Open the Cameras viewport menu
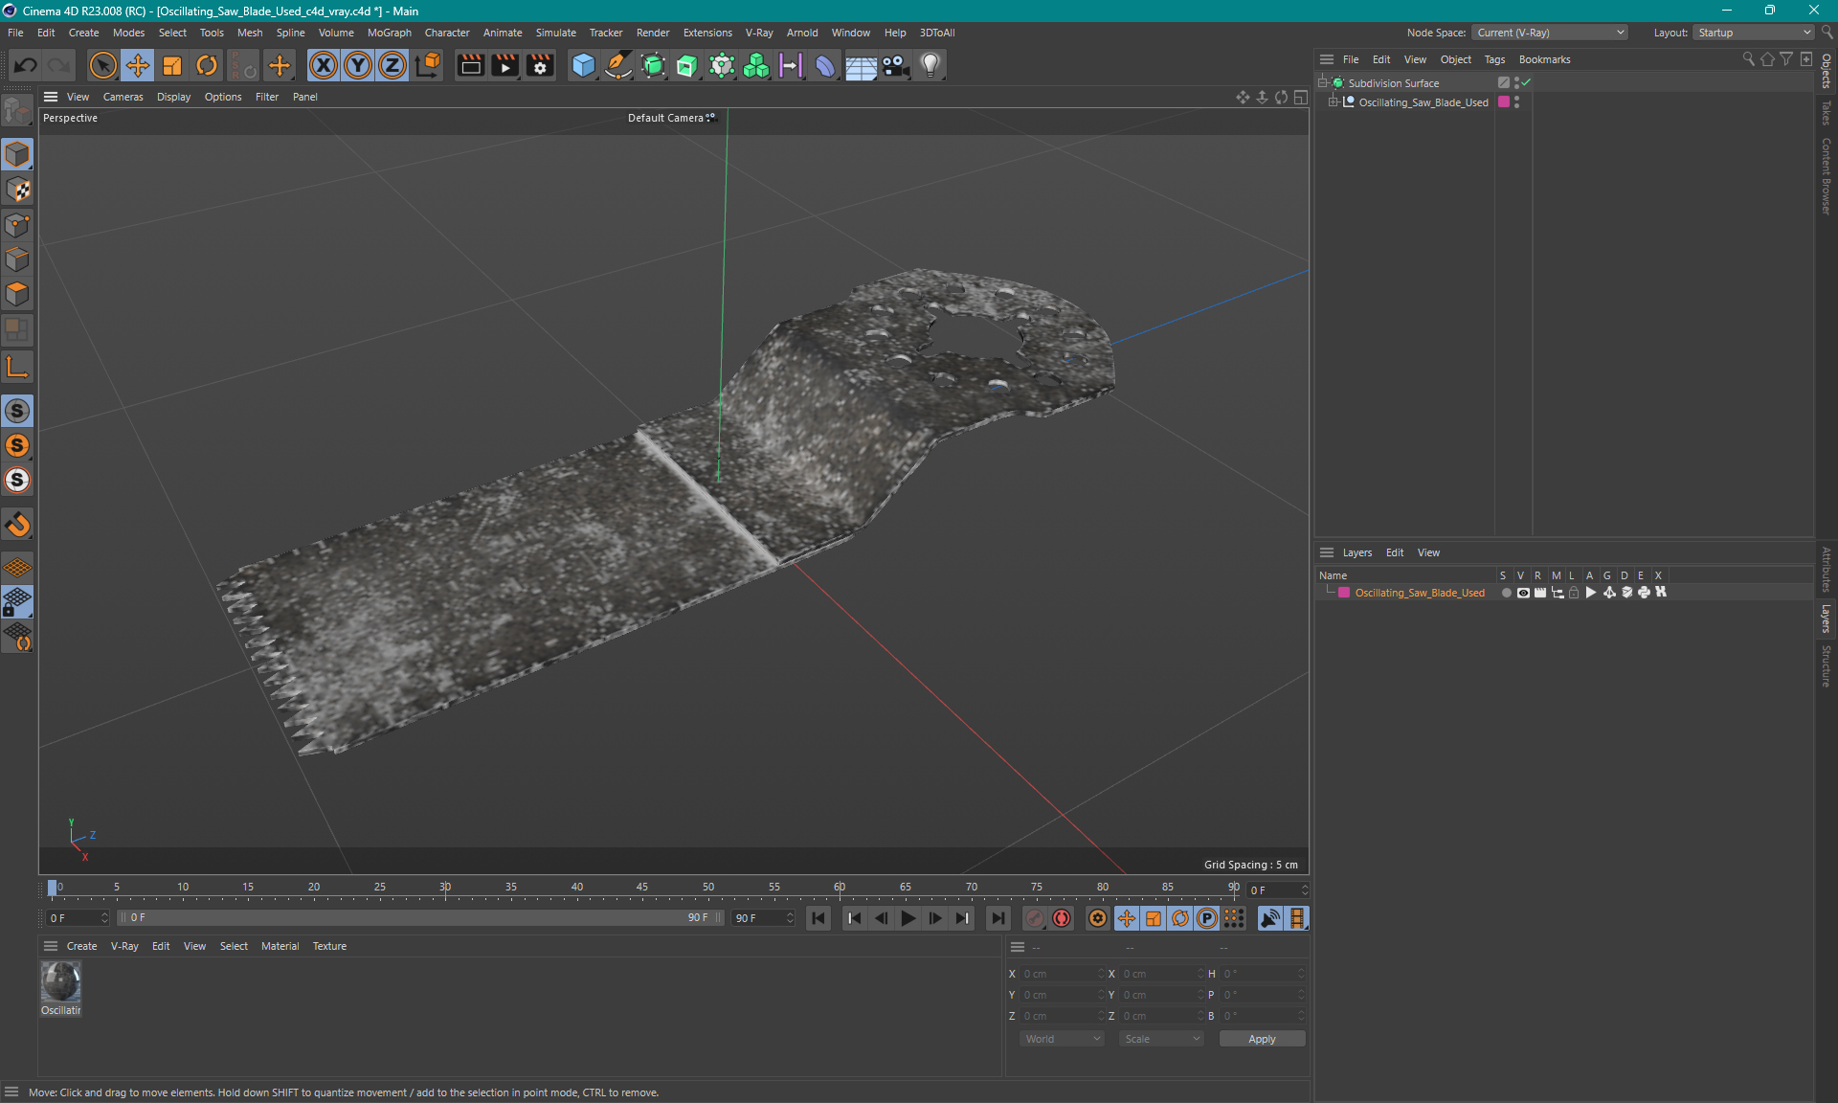This screenshot has height=1103, width=1838. pyautogui.click(x=123, y=97)
